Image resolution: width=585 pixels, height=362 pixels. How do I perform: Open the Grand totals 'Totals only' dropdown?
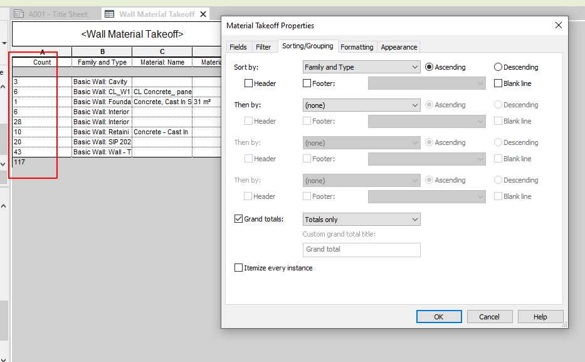click(x=362, y=220)
